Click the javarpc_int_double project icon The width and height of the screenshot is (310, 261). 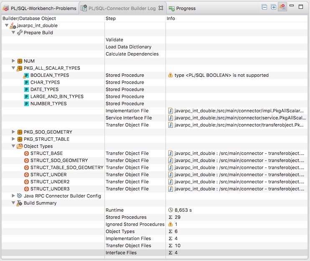point(13,25)
